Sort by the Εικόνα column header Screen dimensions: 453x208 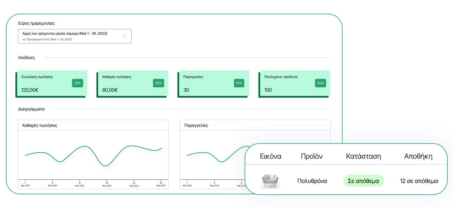click(x=270, y=156)
